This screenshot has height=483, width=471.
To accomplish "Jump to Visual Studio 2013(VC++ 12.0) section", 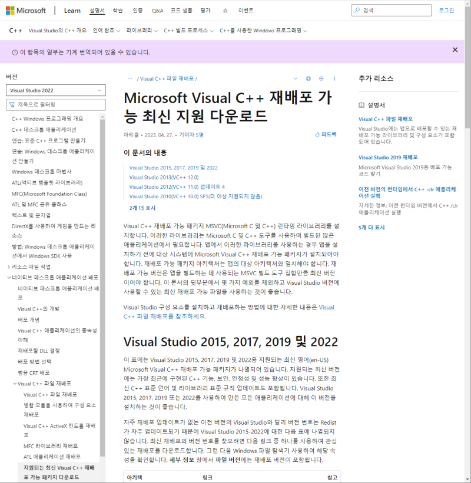I will [x=164, y=178].
